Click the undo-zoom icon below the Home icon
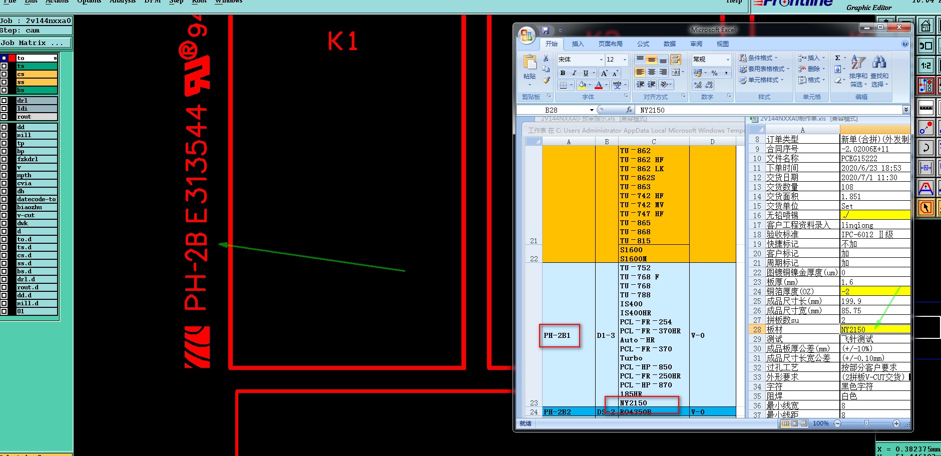Screen dimensions: 941x456 pyautogui.click(x=926, y=46)
